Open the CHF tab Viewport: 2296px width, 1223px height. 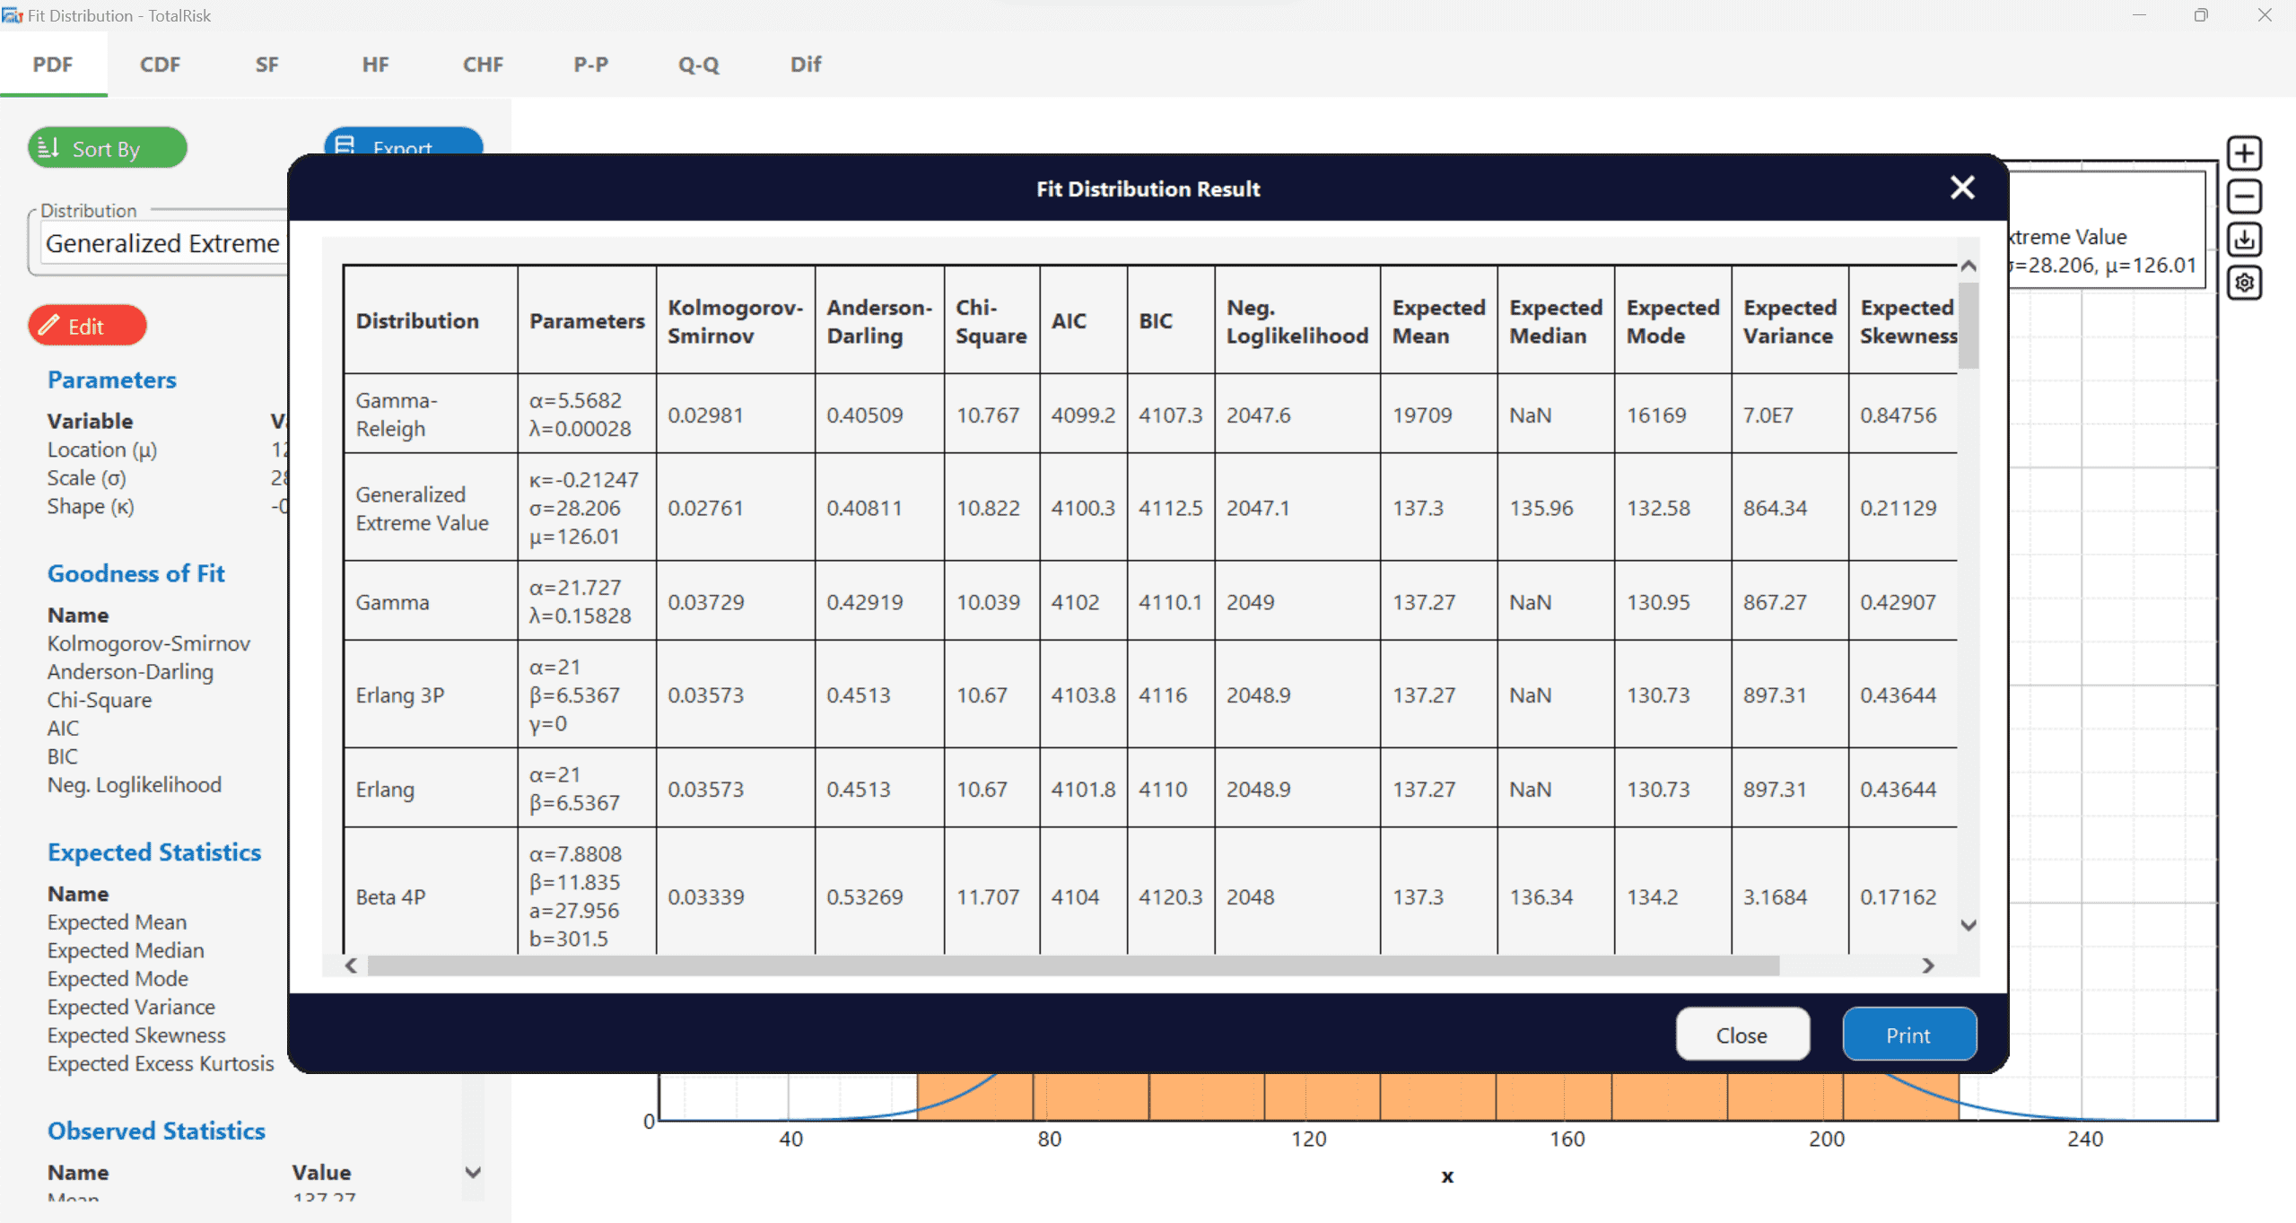click(x=483, y=65)
